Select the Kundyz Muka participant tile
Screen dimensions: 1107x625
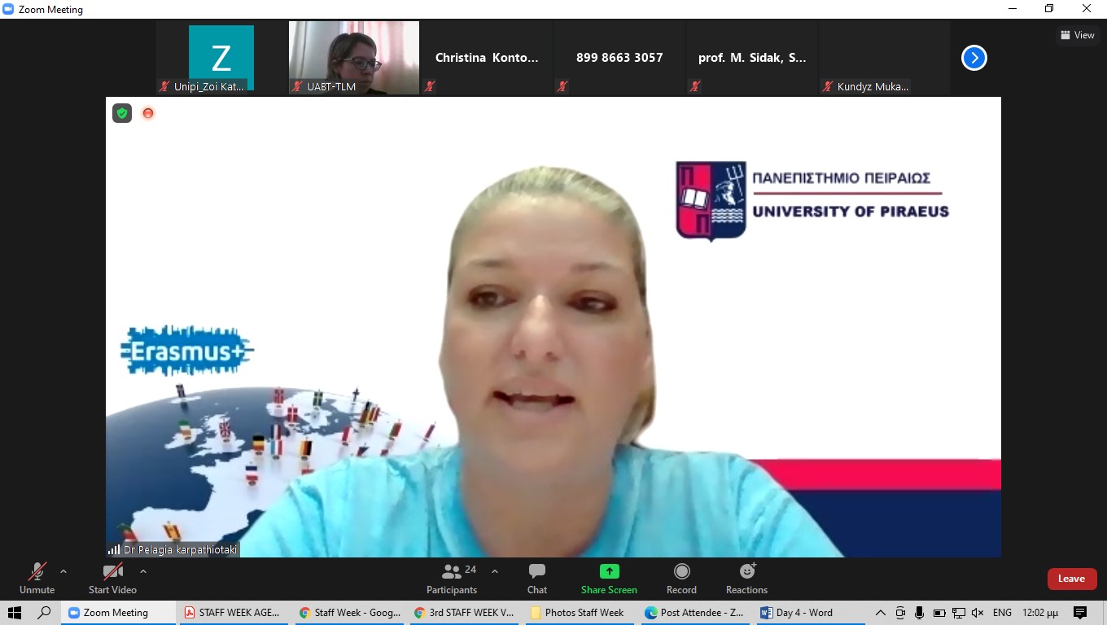click(x=885, y=58)
